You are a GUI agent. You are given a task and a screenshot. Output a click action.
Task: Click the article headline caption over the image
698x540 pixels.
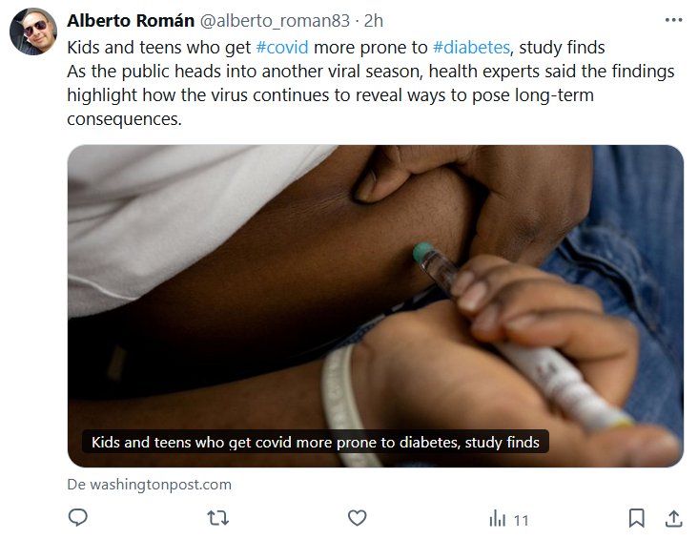point(315,442)
